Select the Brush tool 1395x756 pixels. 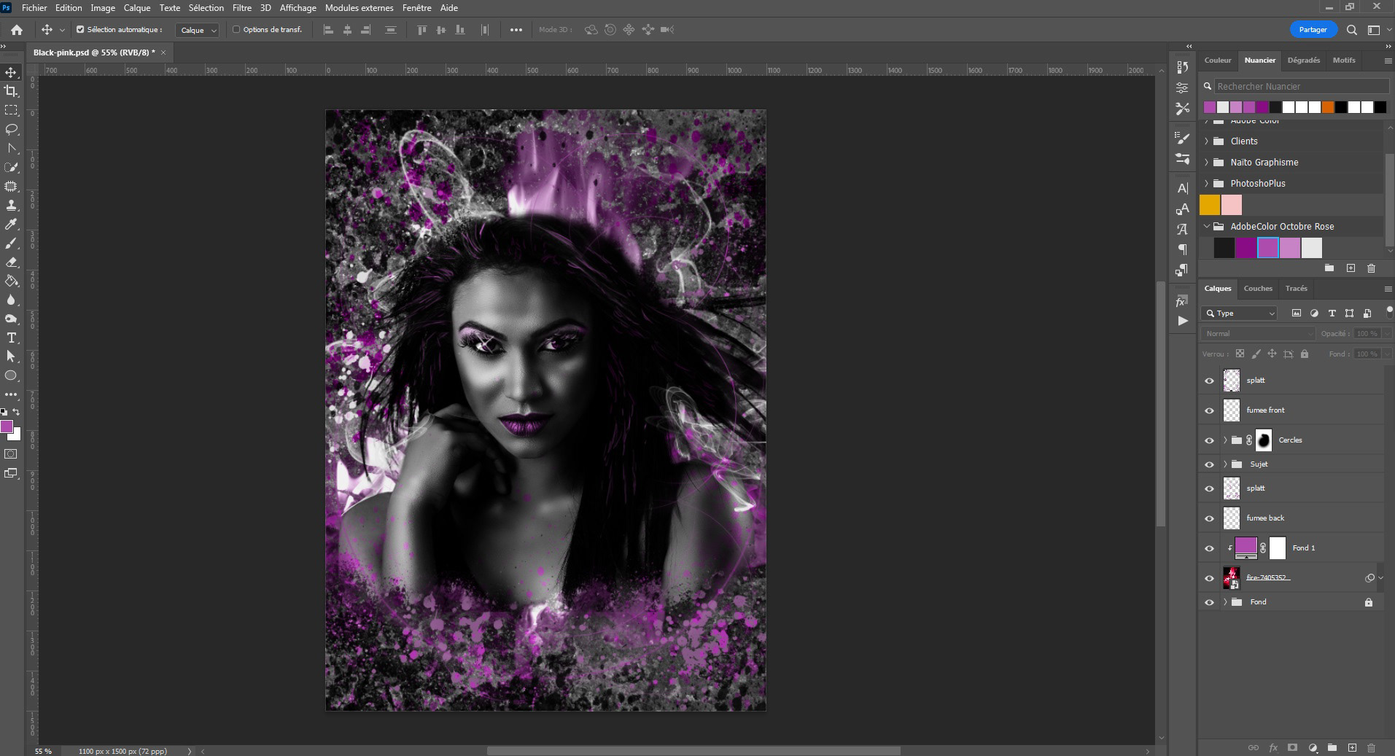pyautogui.click(x=11, y=243)
